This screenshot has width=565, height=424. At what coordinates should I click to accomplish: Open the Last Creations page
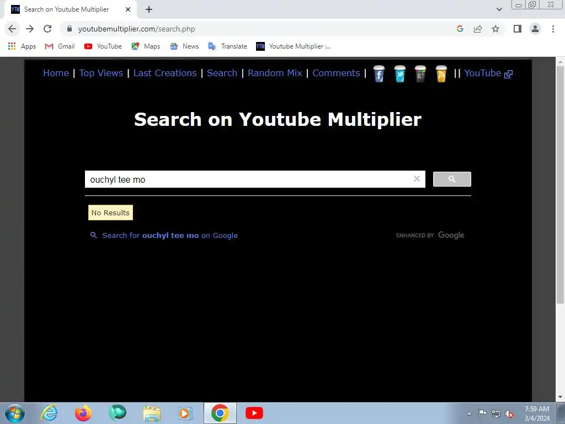pos(165,73)
